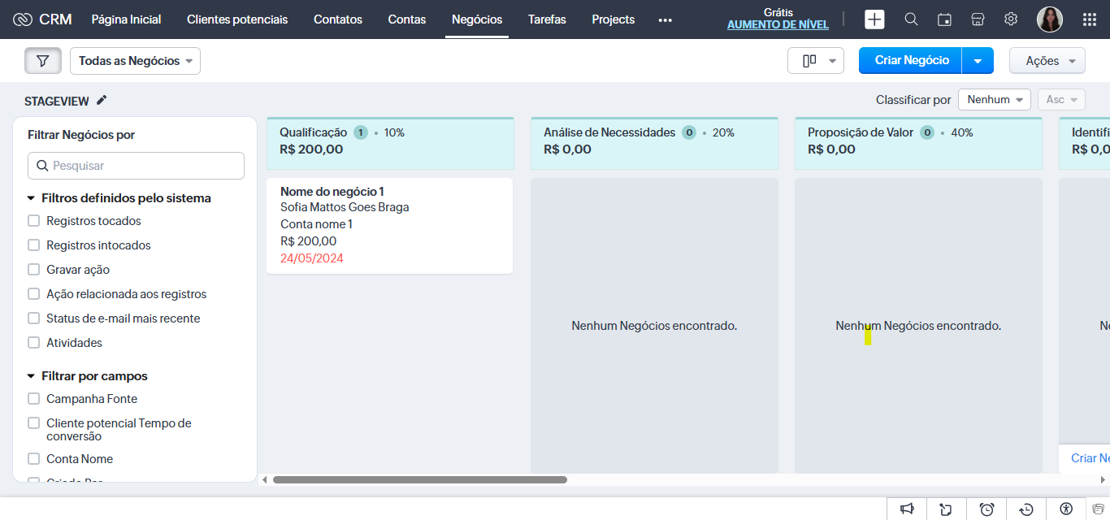Open the recent items history icon

click(1025, 509)
